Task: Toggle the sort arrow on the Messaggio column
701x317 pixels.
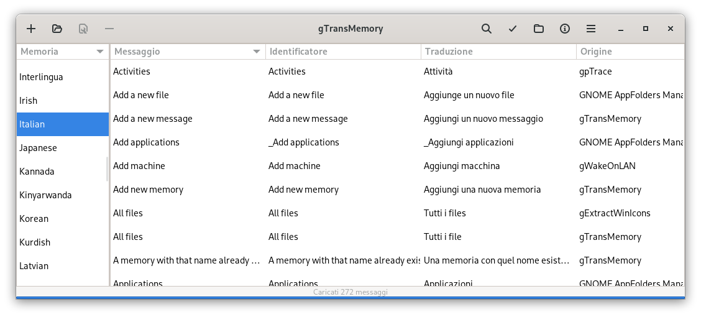Action: (x=257, y=52)
